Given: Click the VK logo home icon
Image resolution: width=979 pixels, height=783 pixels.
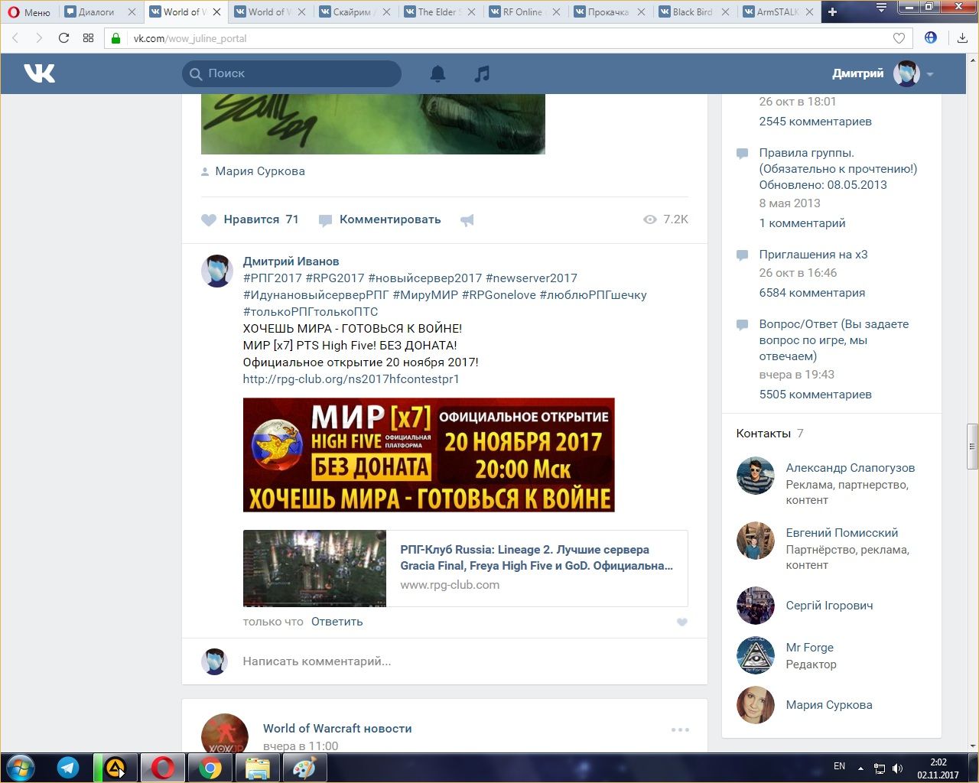Looking at the screenshot, I should (x=39, y=73).
